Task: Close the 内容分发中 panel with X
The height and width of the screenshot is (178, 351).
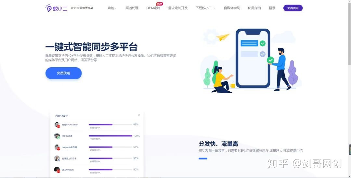Action: point(139,115)
